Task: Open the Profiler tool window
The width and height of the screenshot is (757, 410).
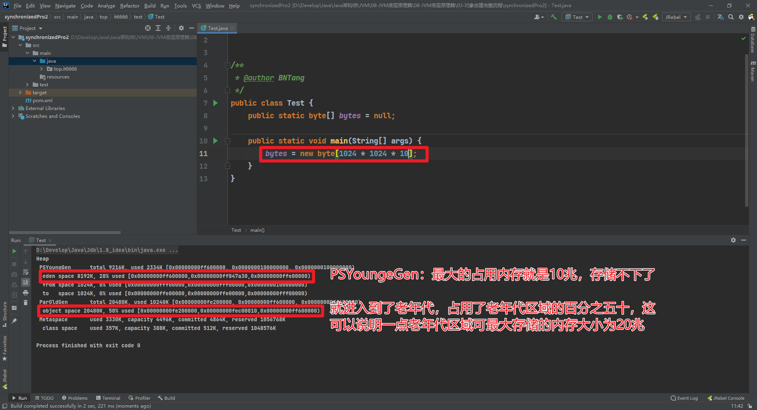Action: 140,398
